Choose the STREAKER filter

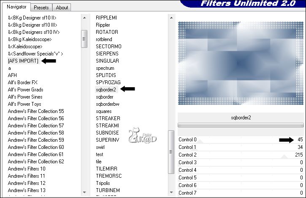[x=108, y=118]
